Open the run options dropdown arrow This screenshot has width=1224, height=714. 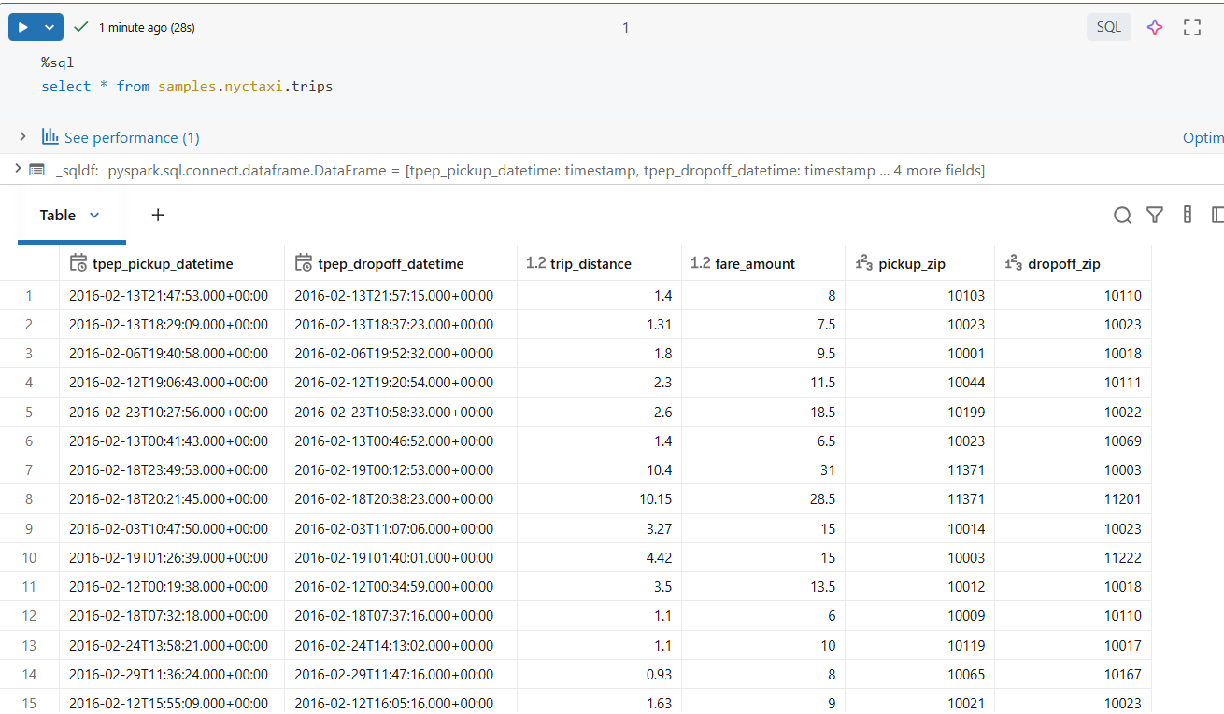[50, 28]
